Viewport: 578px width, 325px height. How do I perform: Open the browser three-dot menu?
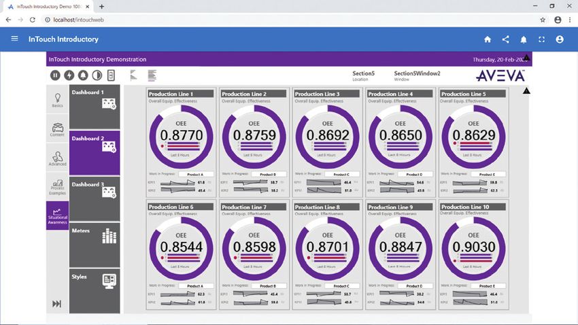571,20
